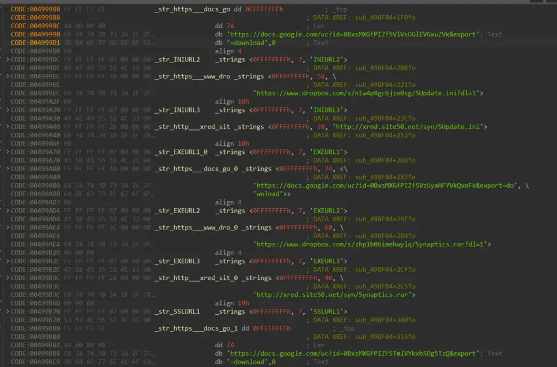Click address CODE:00499B88
The width and height of the screenshot is (557, 367).
[x=35, y=354]
